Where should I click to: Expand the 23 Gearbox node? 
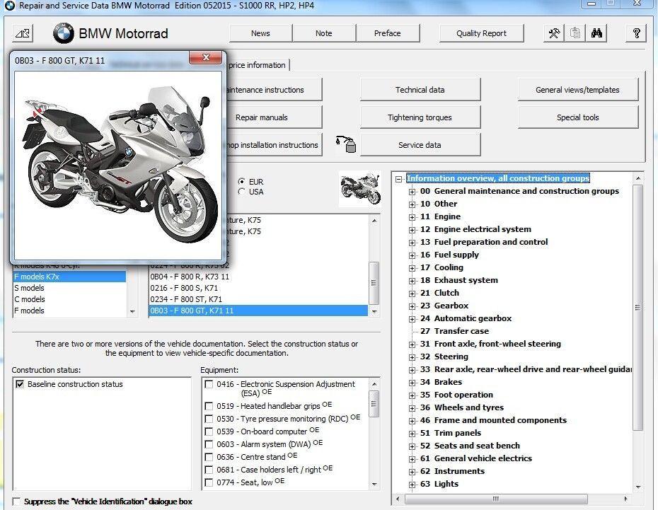[412, 306]
